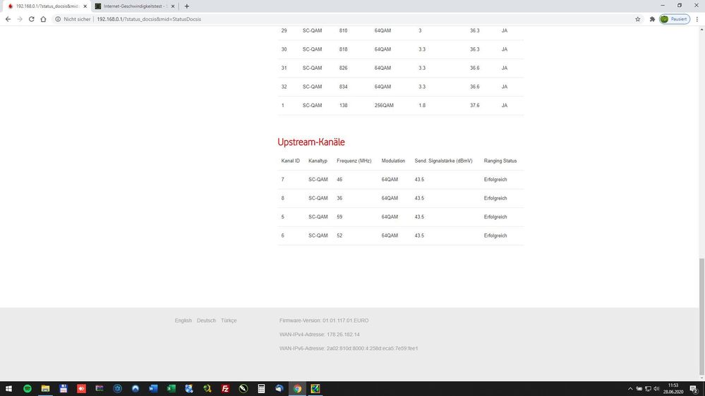This screenshot has width=705, height=396.
Task: Reload the router status page
Action: pyautogui.click(x=32, y=19)
